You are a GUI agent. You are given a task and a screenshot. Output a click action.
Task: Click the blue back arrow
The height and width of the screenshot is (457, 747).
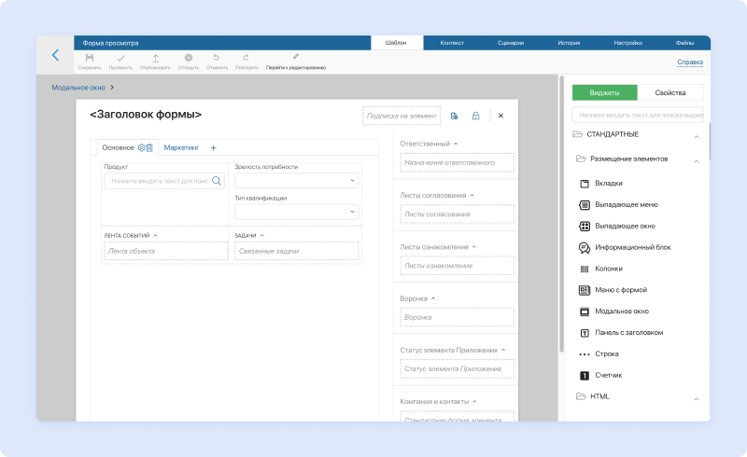pos(54,56)
